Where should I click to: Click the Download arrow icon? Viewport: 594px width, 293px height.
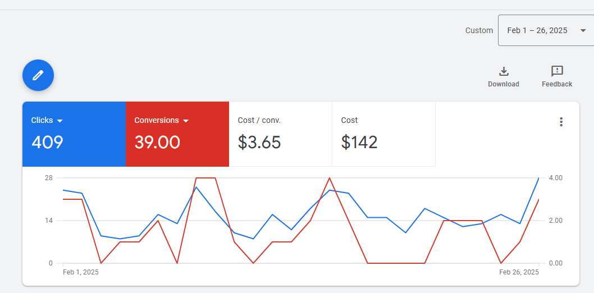pyautogui.click(x=504, y=71)
